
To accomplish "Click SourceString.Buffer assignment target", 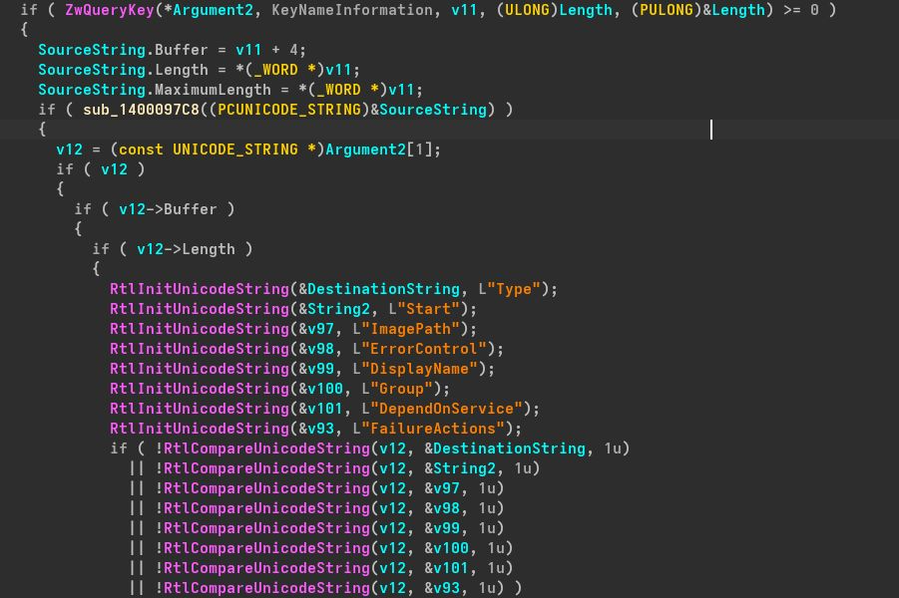I will (x=123, y=50).
